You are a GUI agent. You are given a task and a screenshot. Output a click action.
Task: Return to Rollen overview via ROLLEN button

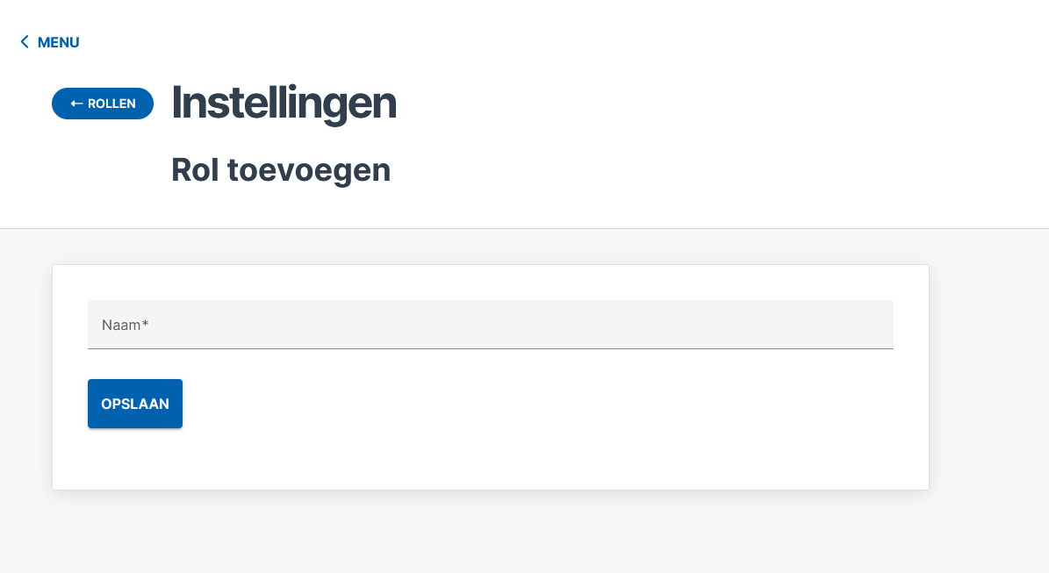point(103,103)
